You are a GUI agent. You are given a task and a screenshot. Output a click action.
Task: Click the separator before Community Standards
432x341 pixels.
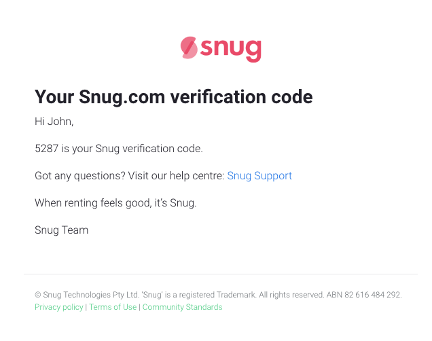pos(139,307)
